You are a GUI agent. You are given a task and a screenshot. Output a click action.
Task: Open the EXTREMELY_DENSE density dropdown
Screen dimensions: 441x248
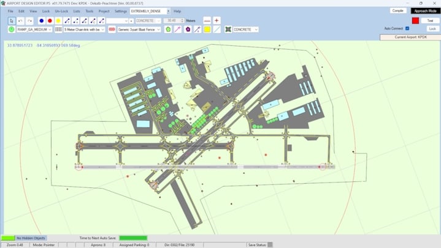coord(150,11)
